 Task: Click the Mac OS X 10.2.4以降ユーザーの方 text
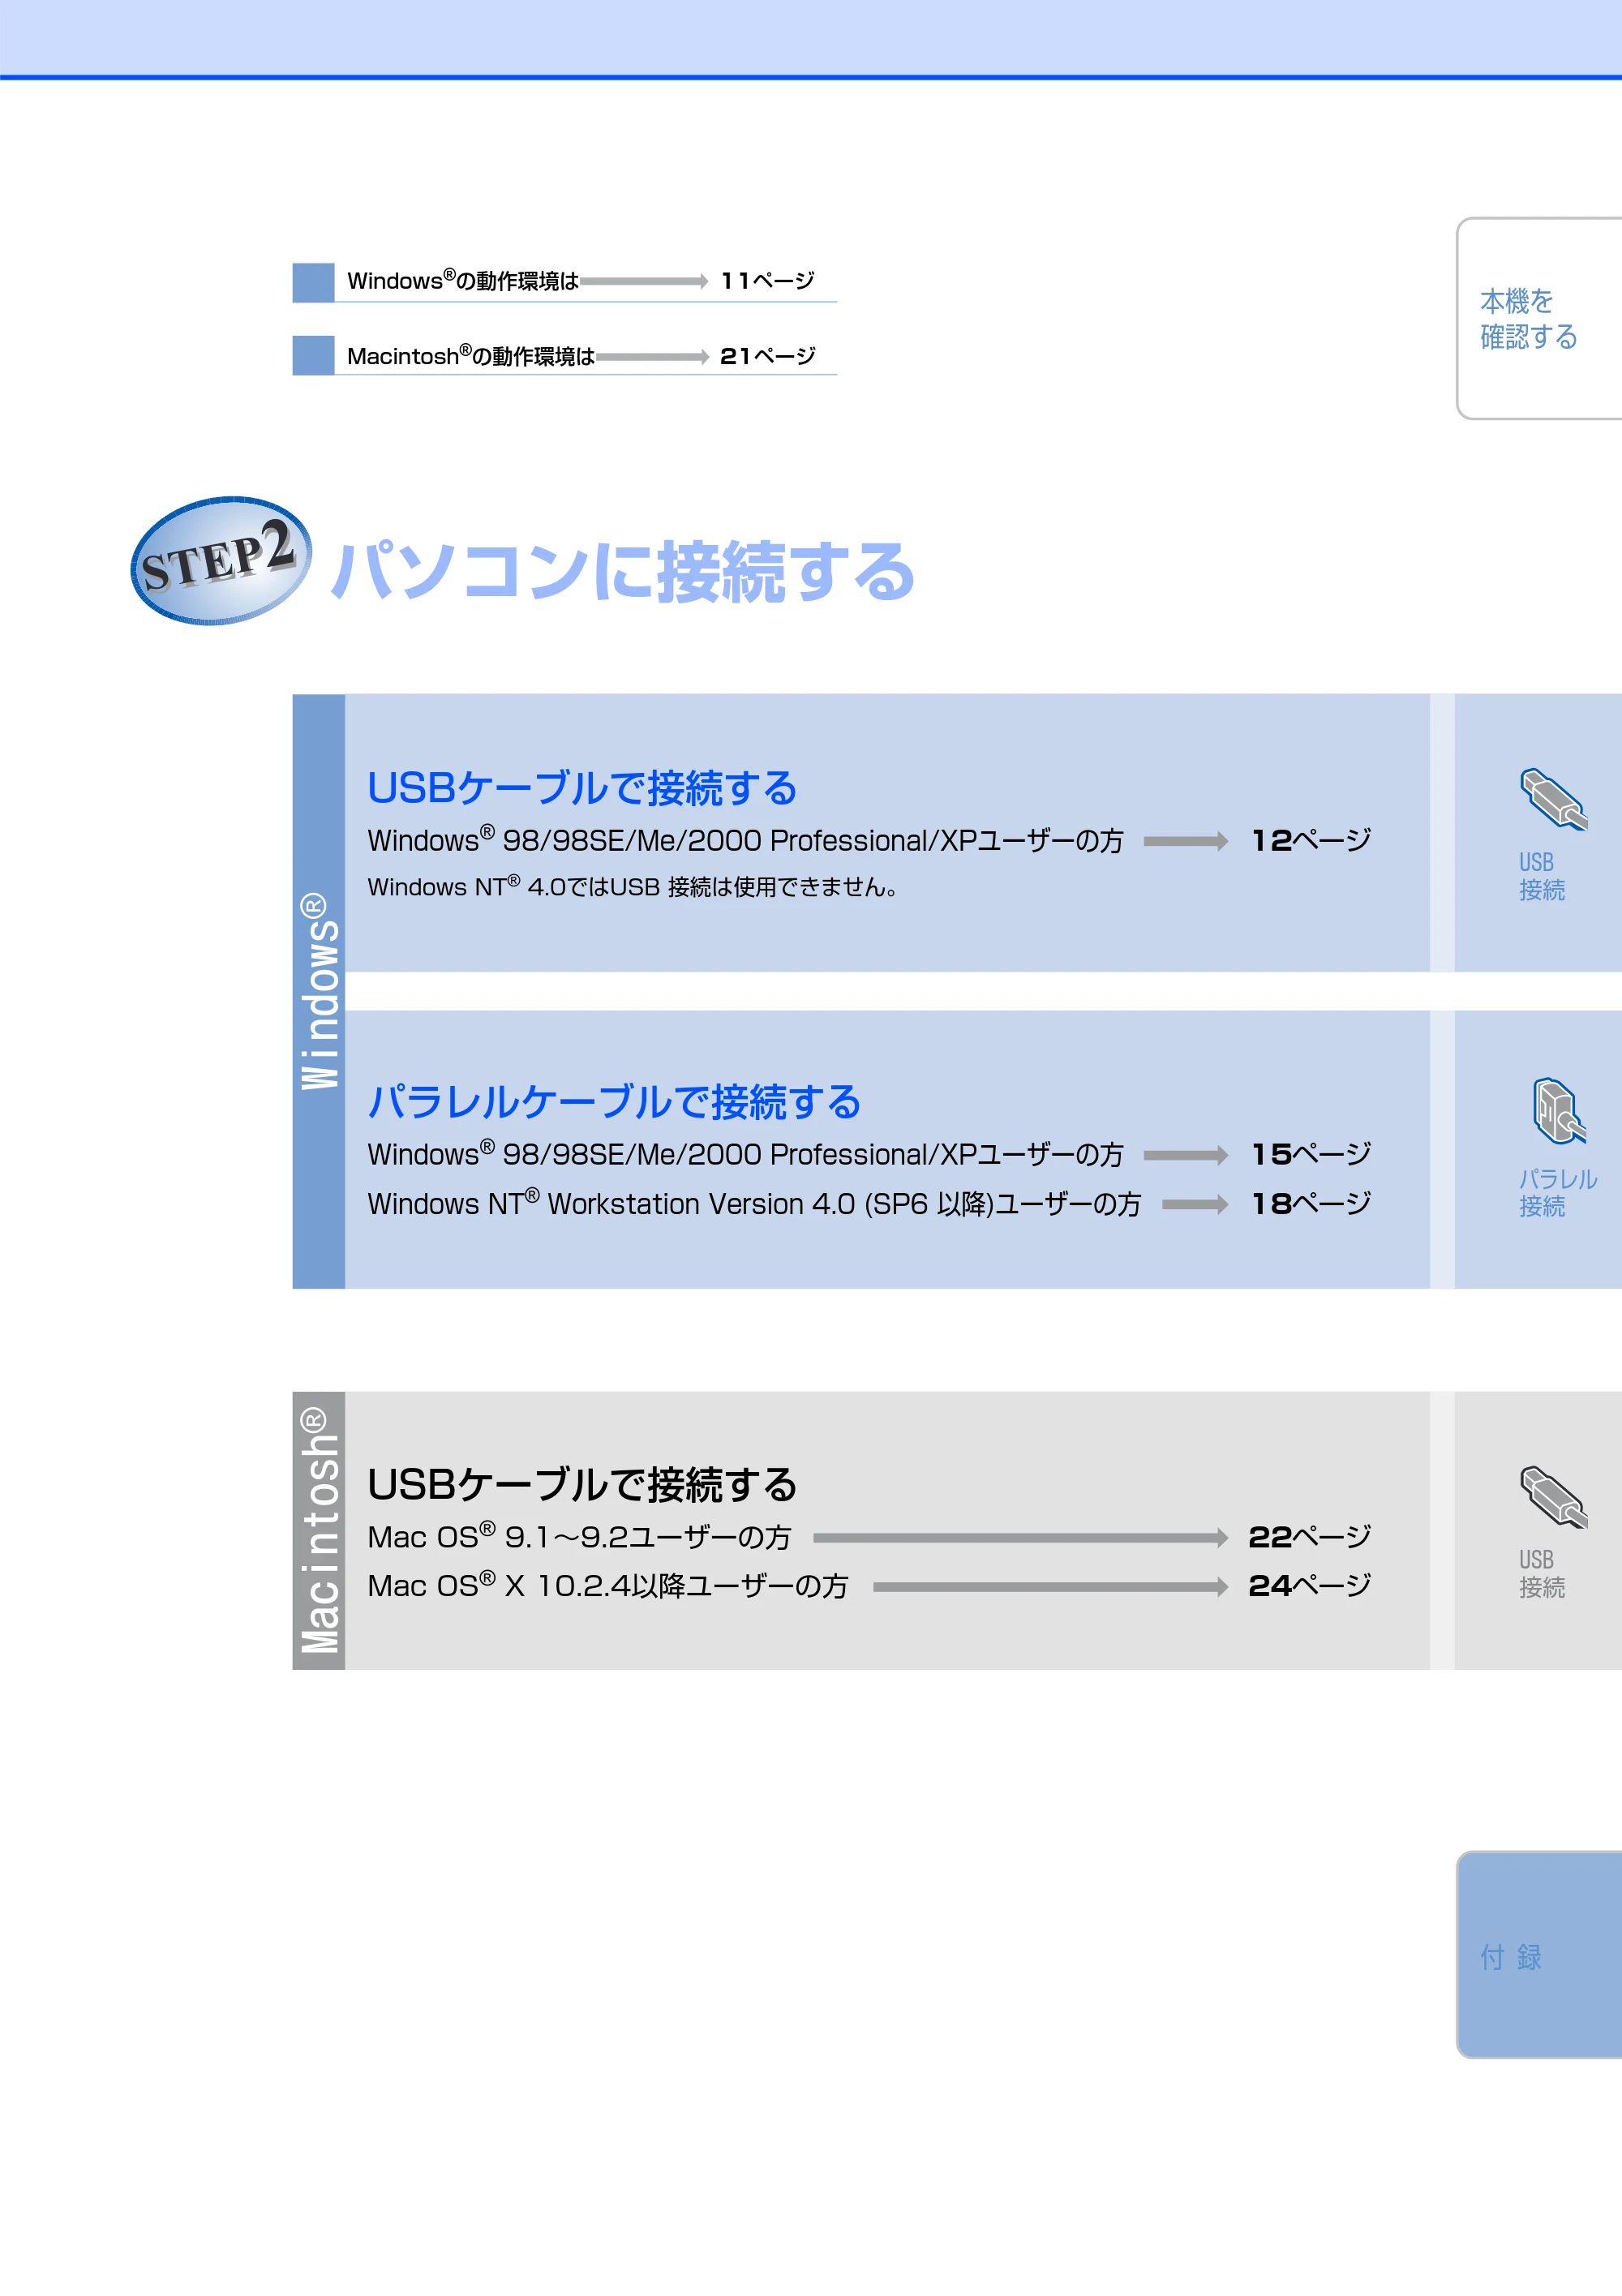coord(608,1586)
